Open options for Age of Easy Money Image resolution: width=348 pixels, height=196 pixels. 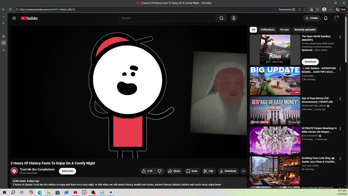340,99
